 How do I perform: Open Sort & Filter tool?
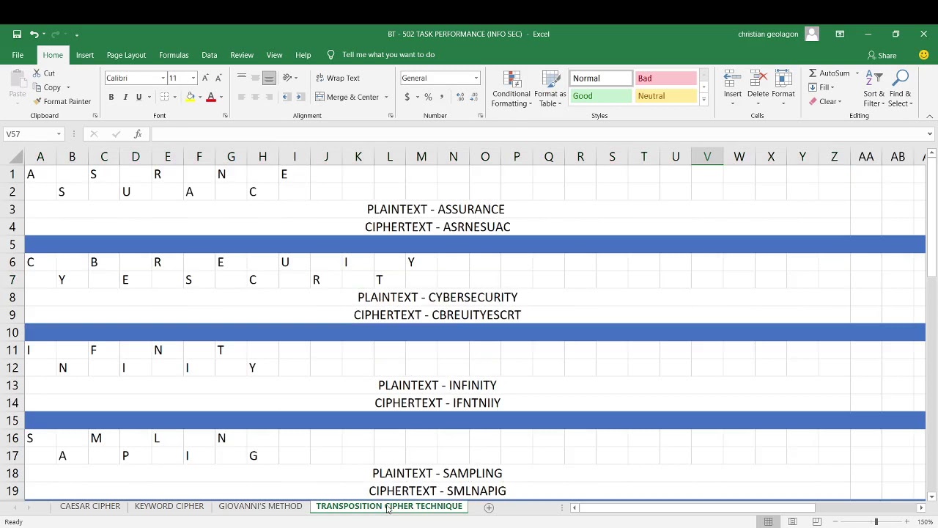874,89
